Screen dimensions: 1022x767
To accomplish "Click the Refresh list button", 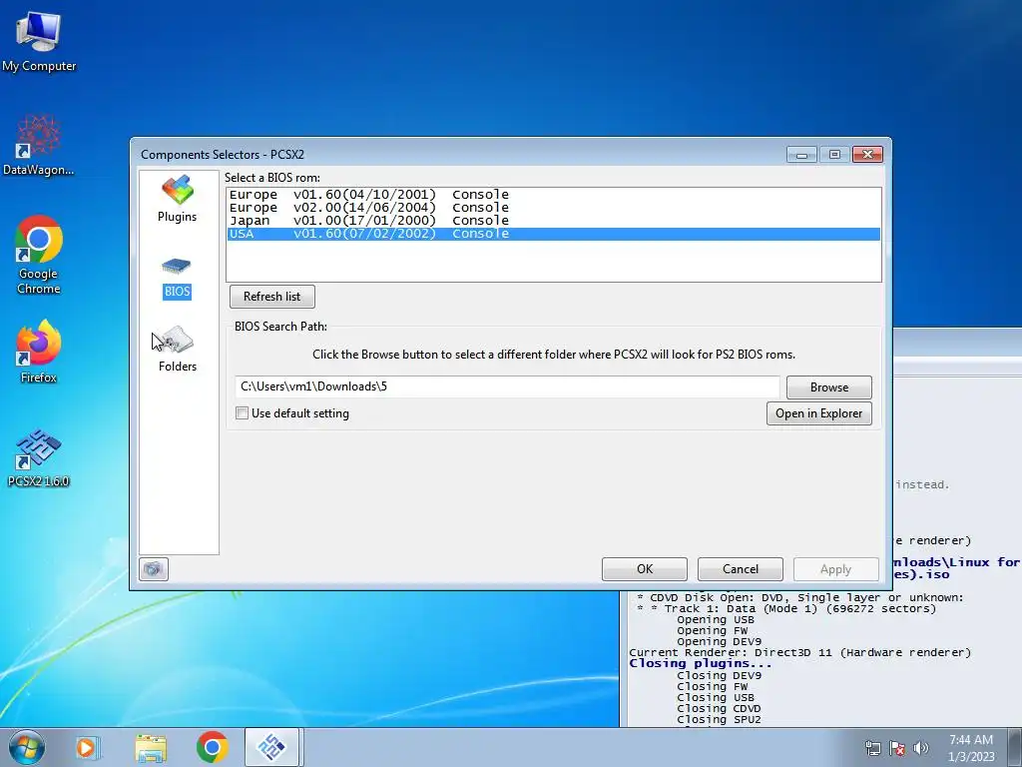I will tap(271, 296).
